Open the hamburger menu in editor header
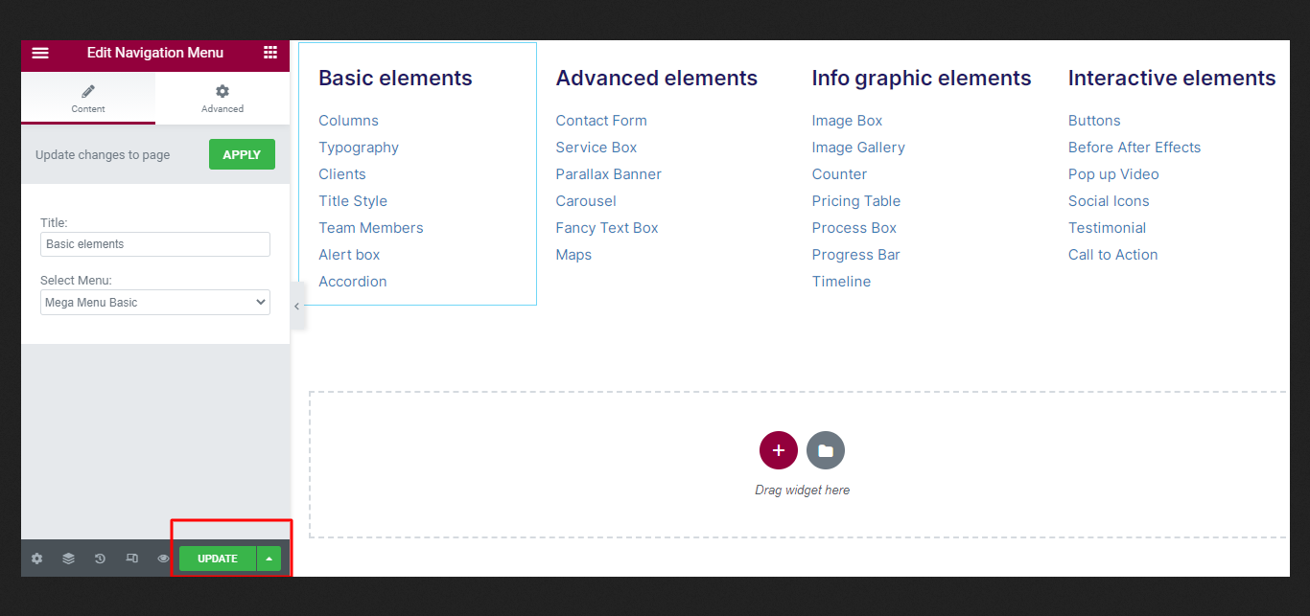The image size is (1310, 616). point(40,53)
